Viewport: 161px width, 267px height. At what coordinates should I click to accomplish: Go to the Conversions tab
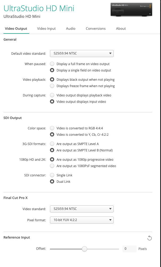(x=96, y=28)
